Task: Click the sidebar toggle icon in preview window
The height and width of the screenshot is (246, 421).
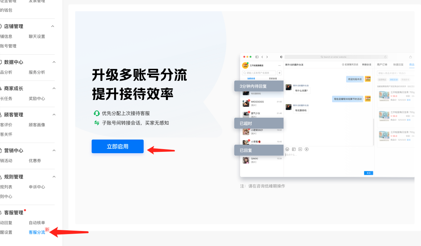Action: point(257,57)
